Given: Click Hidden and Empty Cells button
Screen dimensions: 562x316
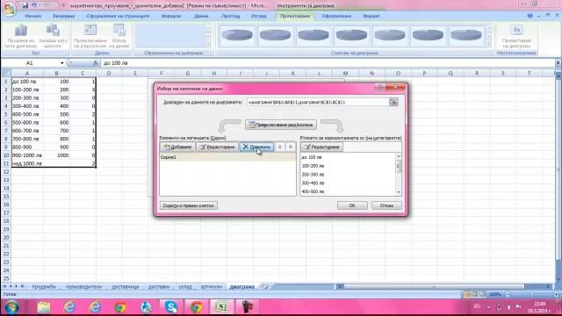Looking at the screenshot, I should pyautogui.click(x=189, y=205).
